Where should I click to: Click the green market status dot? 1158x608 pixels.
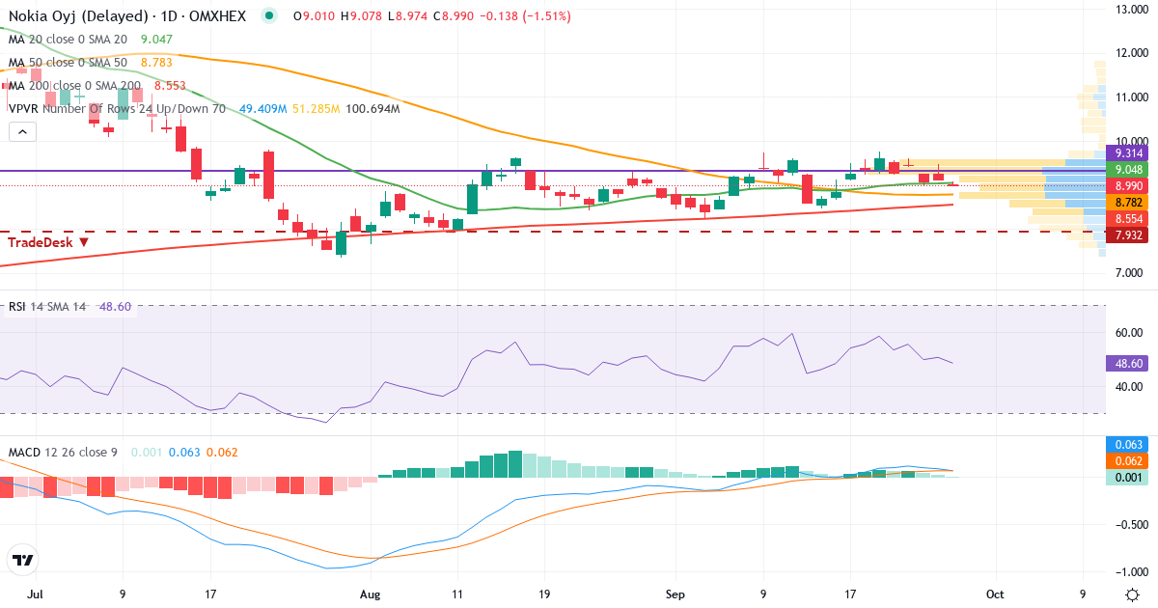(x=268, y=15)
